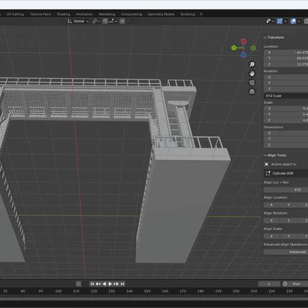Open the Texture Paint workspace tab
The image size is (308, 308).
40,14
